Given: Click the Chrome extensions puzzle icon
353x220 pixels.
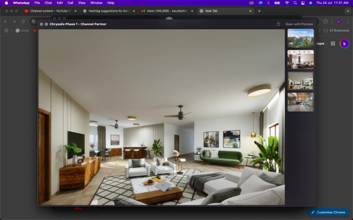Looking at the screenshot, I should (x=325, y=22).
